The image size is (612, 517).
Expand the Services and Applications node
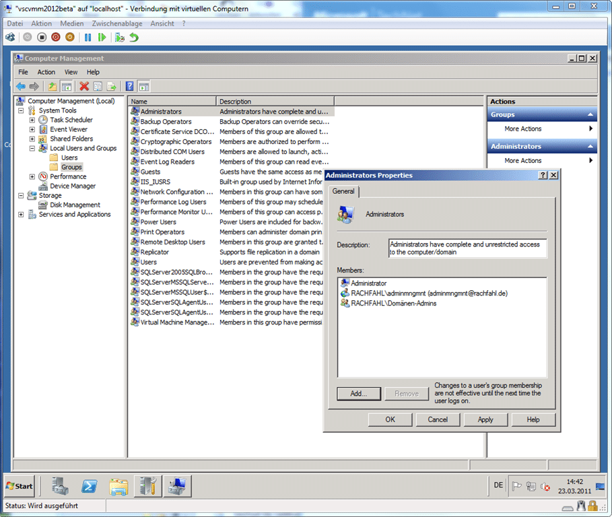point(21,215)
